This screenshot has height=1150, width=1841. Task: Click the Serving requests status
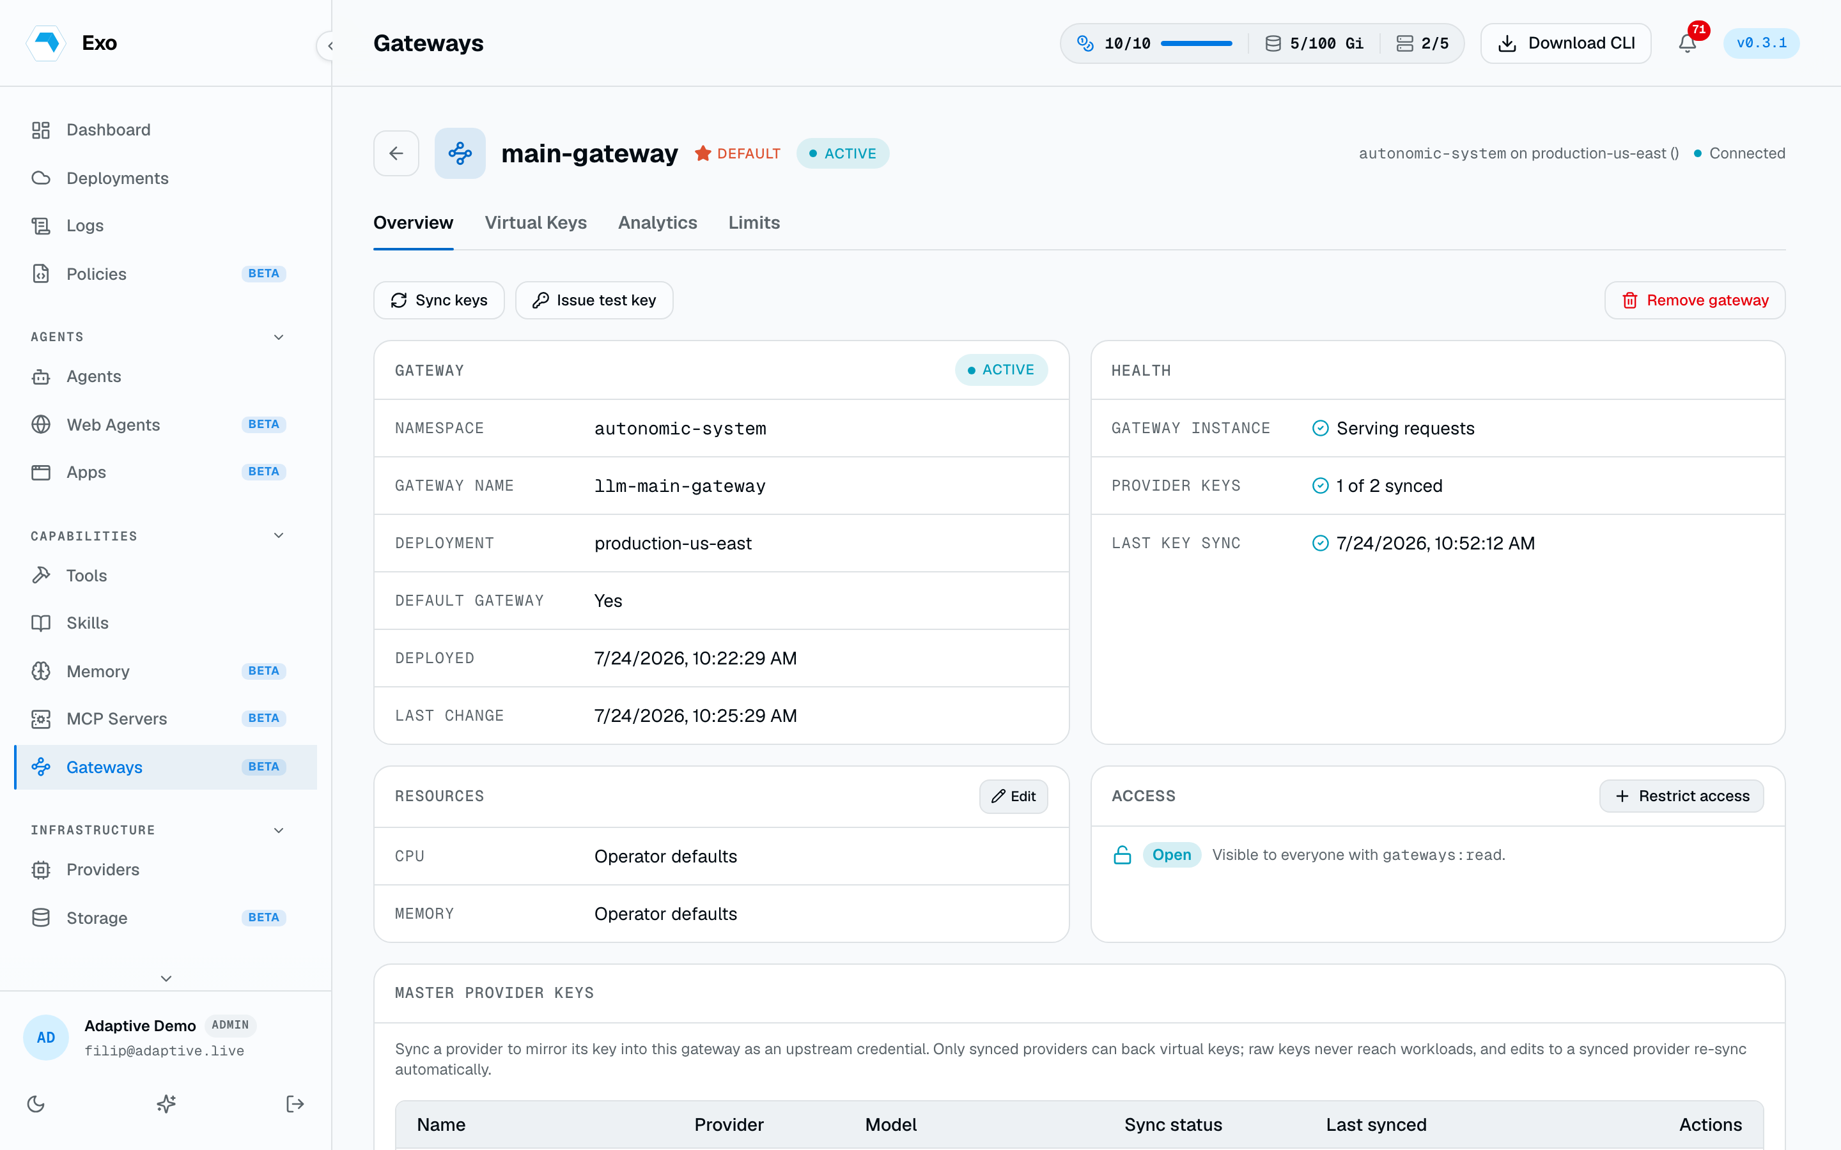point(1405,428)
